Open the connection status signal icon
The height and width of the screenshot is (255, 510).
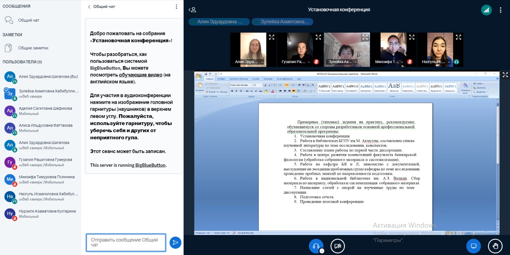486,10
